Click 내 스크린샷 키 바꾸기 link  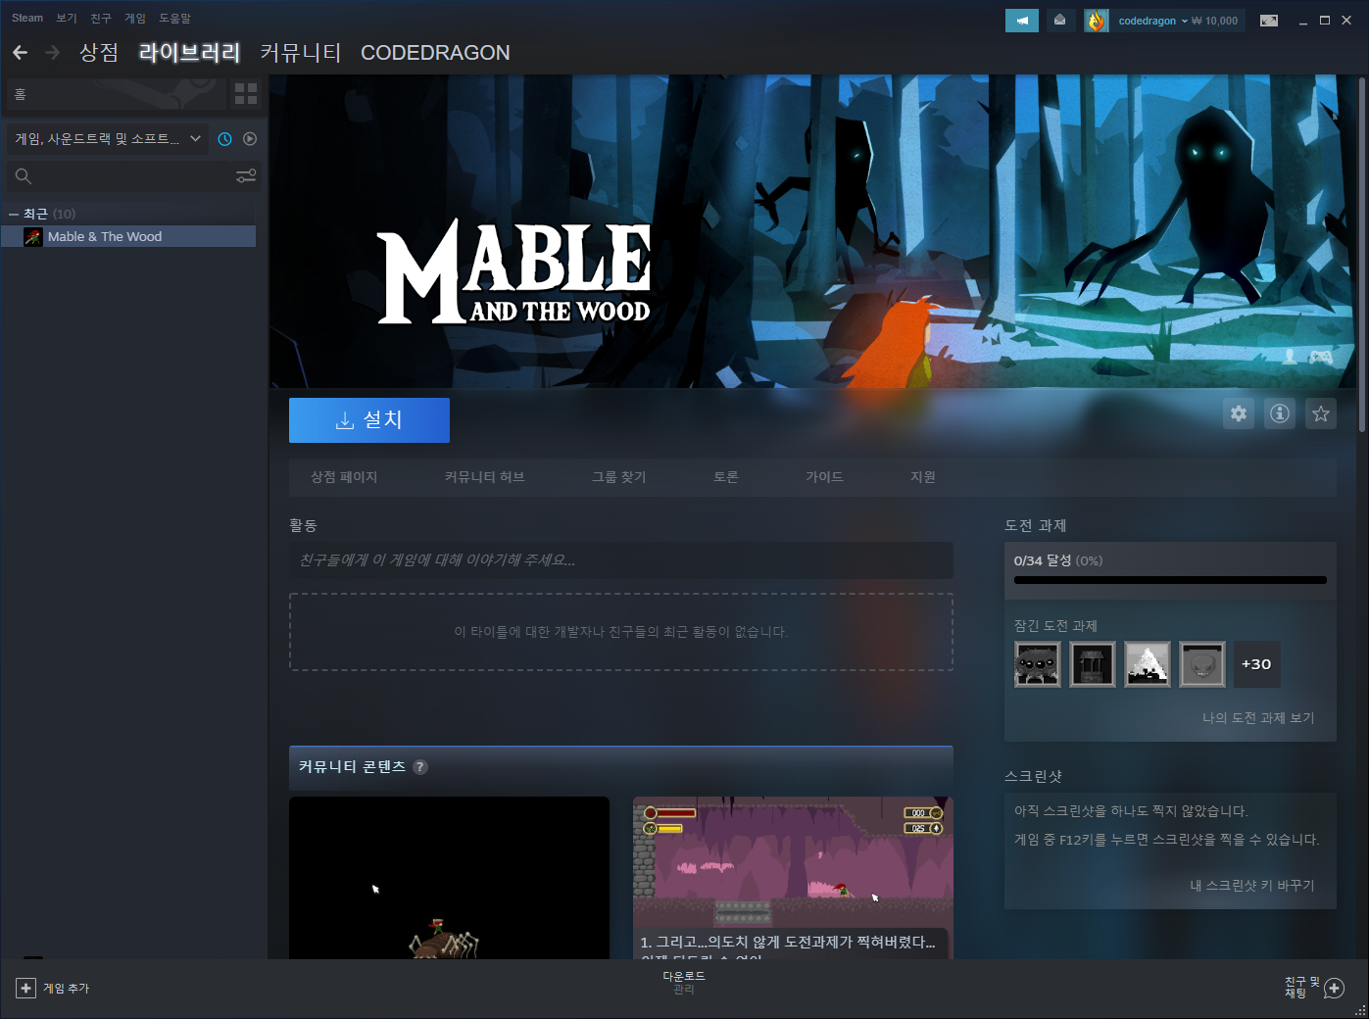tap(1252, 886)
